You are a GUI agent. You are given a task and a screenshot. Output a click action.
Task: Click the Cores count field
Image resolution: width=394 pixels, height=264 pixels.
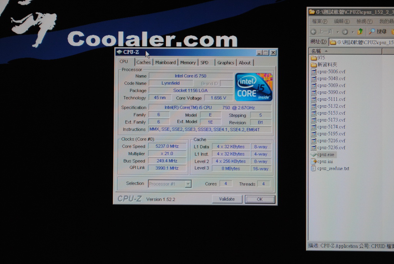225,184
